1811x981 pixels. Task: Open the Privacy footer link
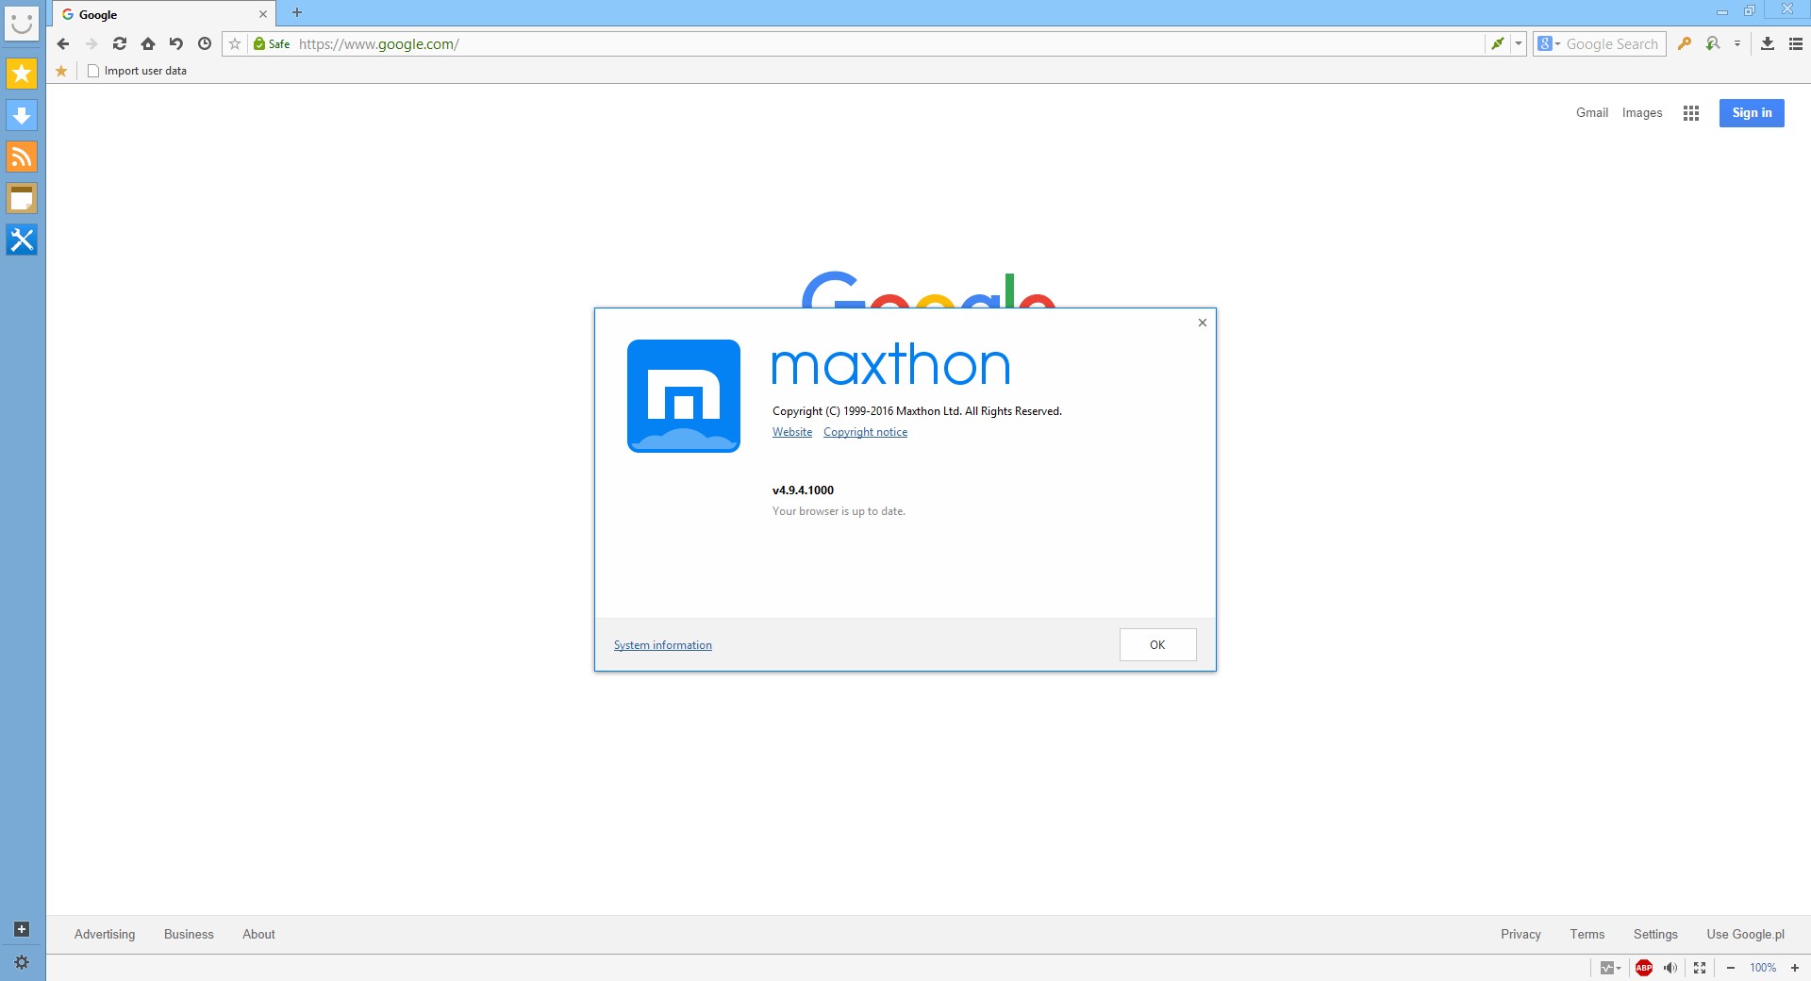coord(1520,935)
